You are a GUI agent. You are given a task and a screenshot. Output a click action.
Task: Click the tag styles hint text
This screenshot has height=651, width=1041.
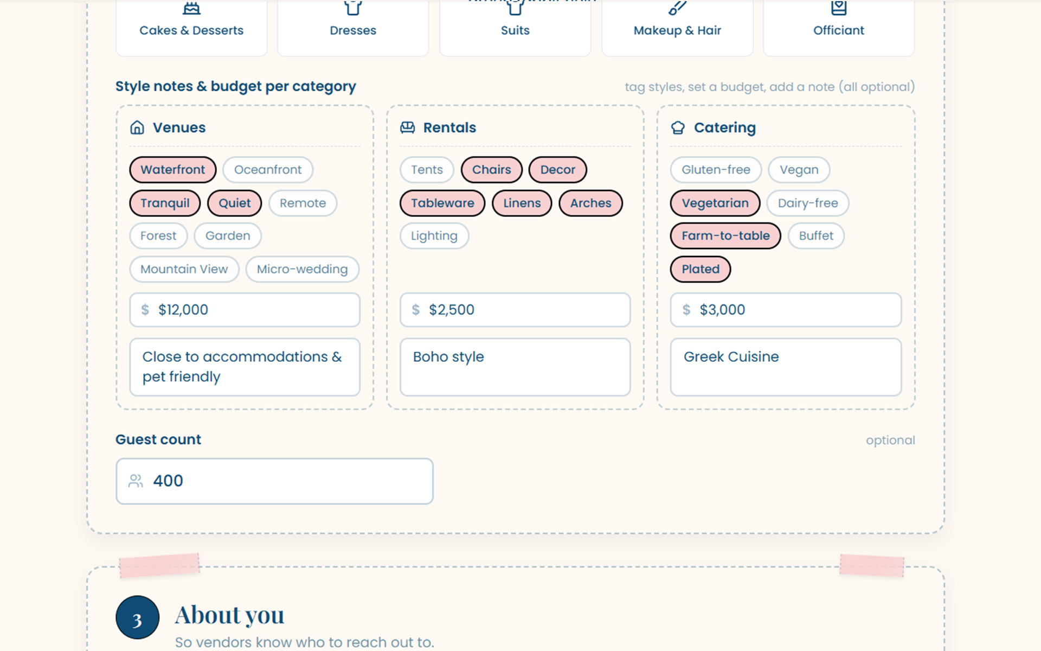pyautogui.click(x=770, y=87)
